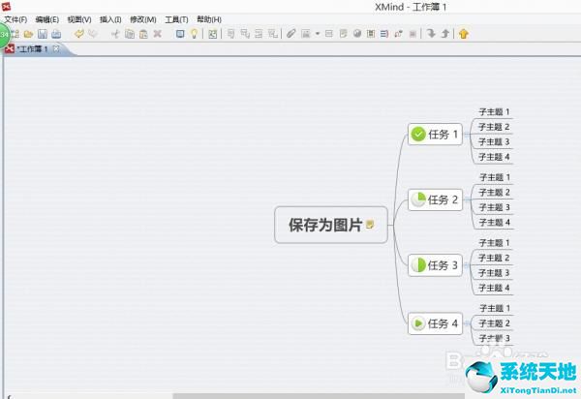Viewport: 581px width, 399px height.
Task: Select the 任务 2 topic
Action: (x=435, y=199)
